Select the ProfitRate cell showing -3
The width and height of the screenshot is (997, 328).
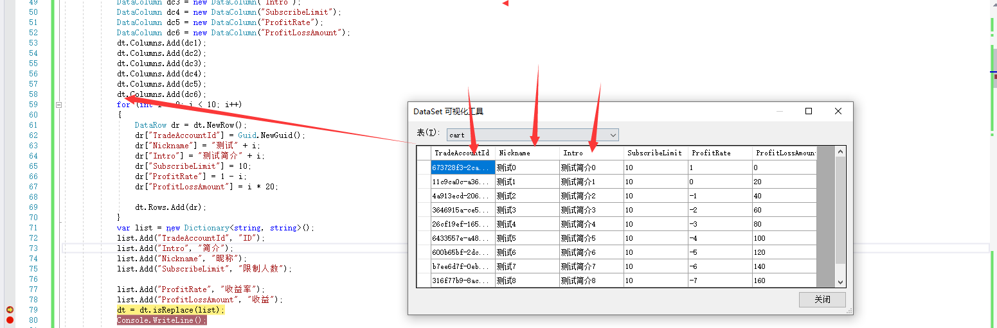pos(720,224)
